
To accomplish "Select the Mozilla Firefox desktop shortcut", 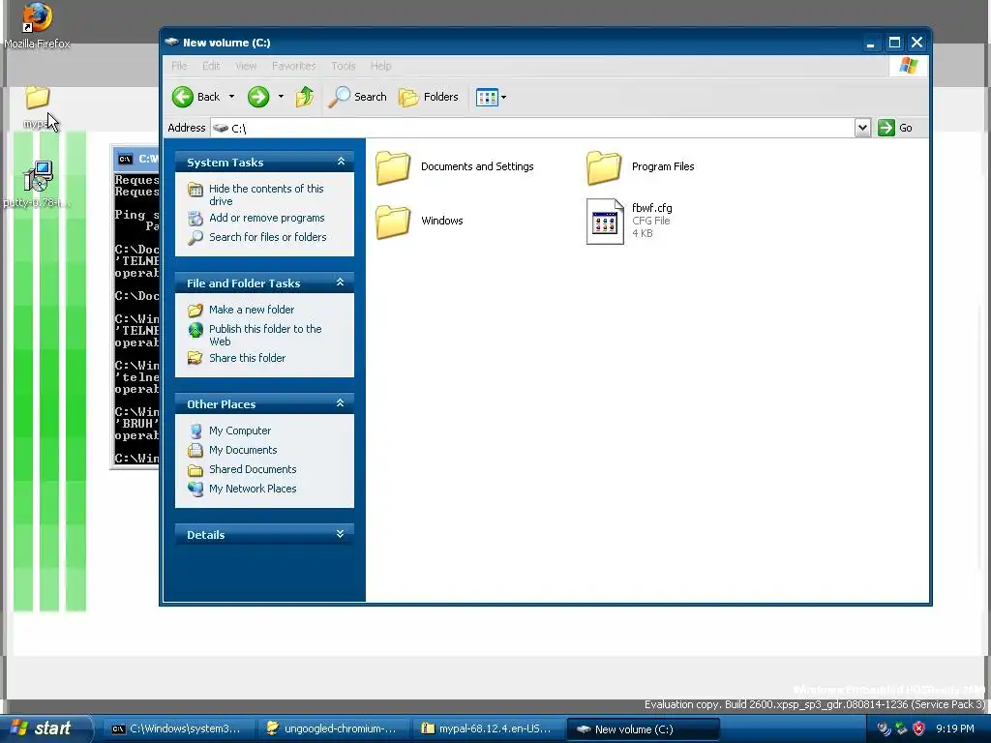I will 37,26.
